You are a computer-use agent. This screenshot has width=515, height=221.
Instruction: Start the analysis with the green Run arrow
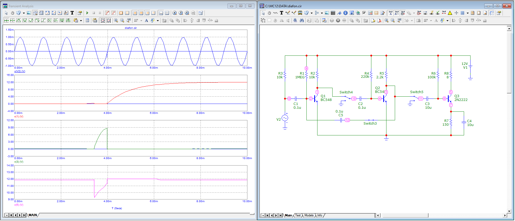tap(87, 13)
